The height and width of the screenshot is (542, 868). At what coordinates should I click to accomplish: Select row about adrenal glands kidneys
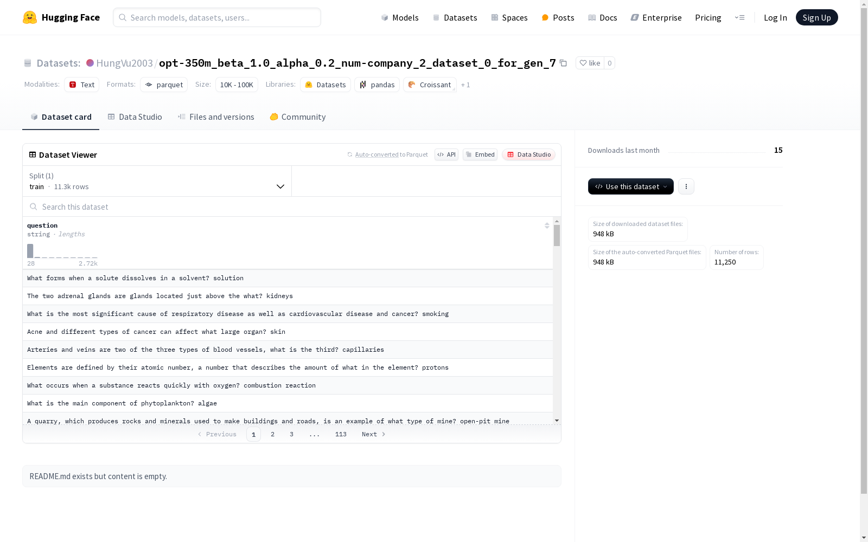point(288,296)
